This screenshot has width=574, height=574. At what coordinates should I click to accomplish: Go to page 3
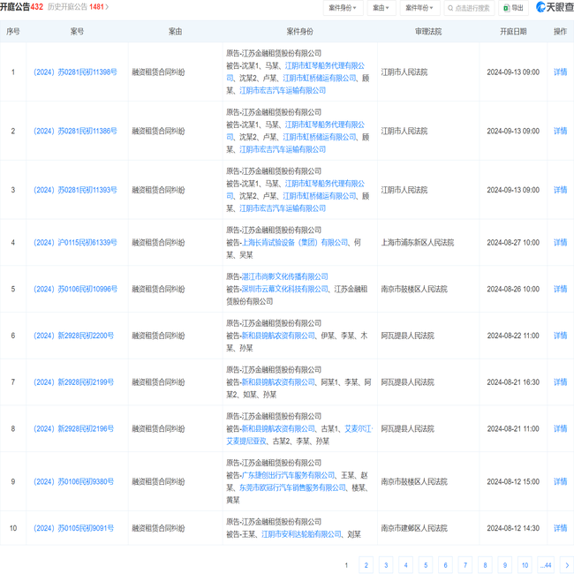[x=386, y=565]
